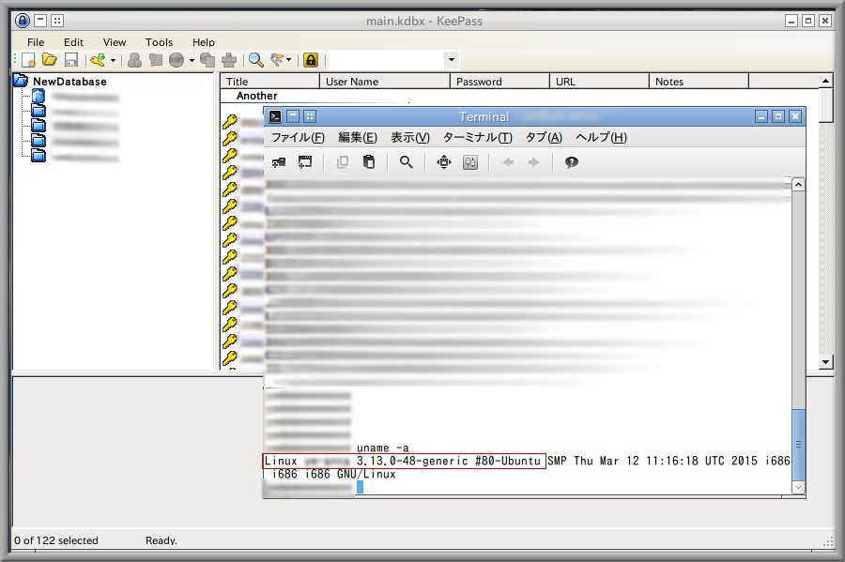The image size is (845, 562).
Task: Click the Terminal blue scrollbar thumb
Action: tap(798, 445)
